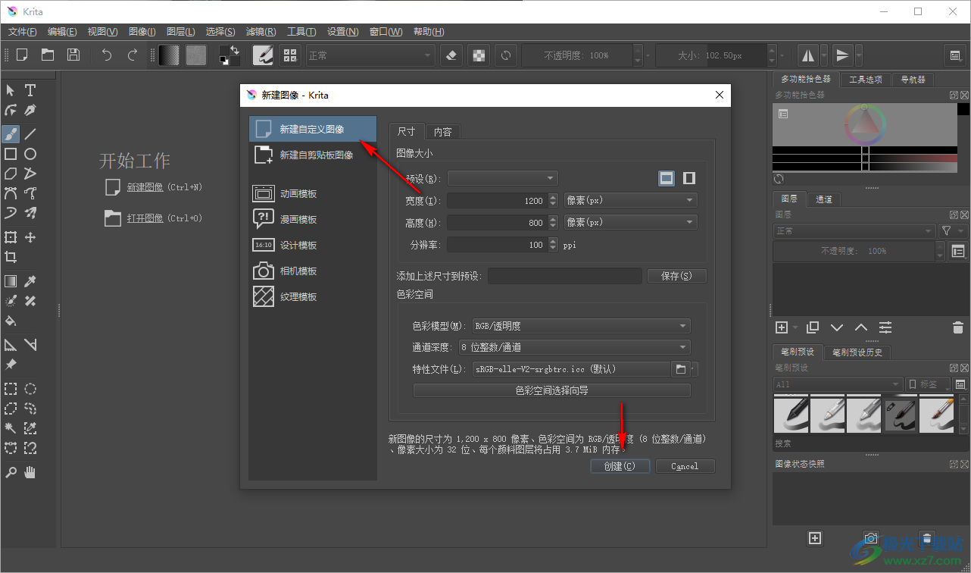This screenshot has width=971, height=573.
Task: Open width unit 像素(px) dropdown
Action: [631, 200]
